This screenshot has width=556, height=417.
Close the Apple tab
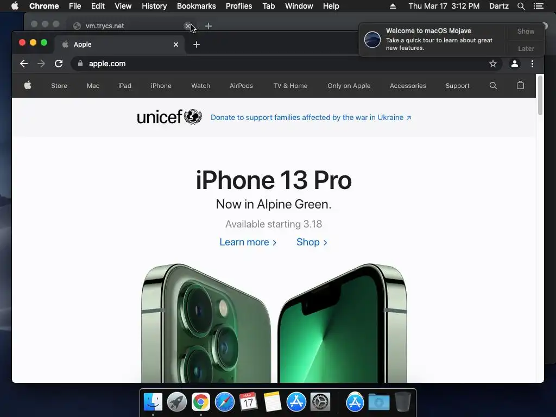[x=176, y=45]
